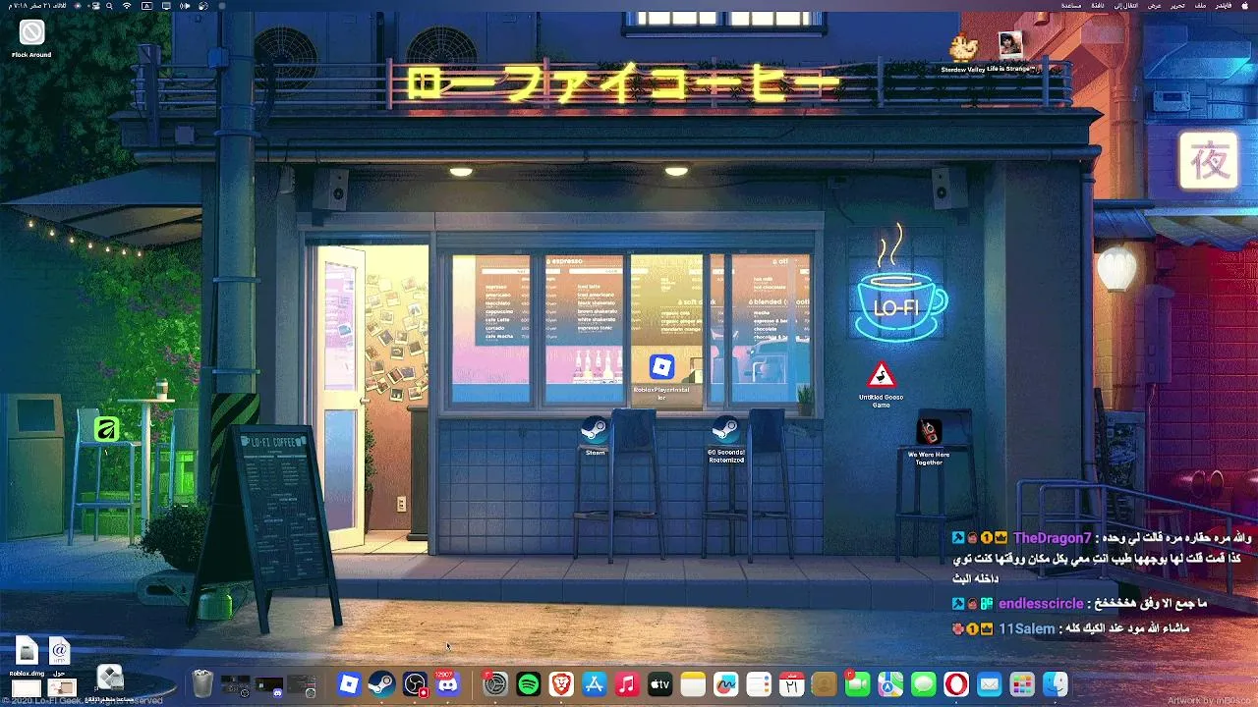Open the نافذة (Window) menu

[x=1098, y=6]
